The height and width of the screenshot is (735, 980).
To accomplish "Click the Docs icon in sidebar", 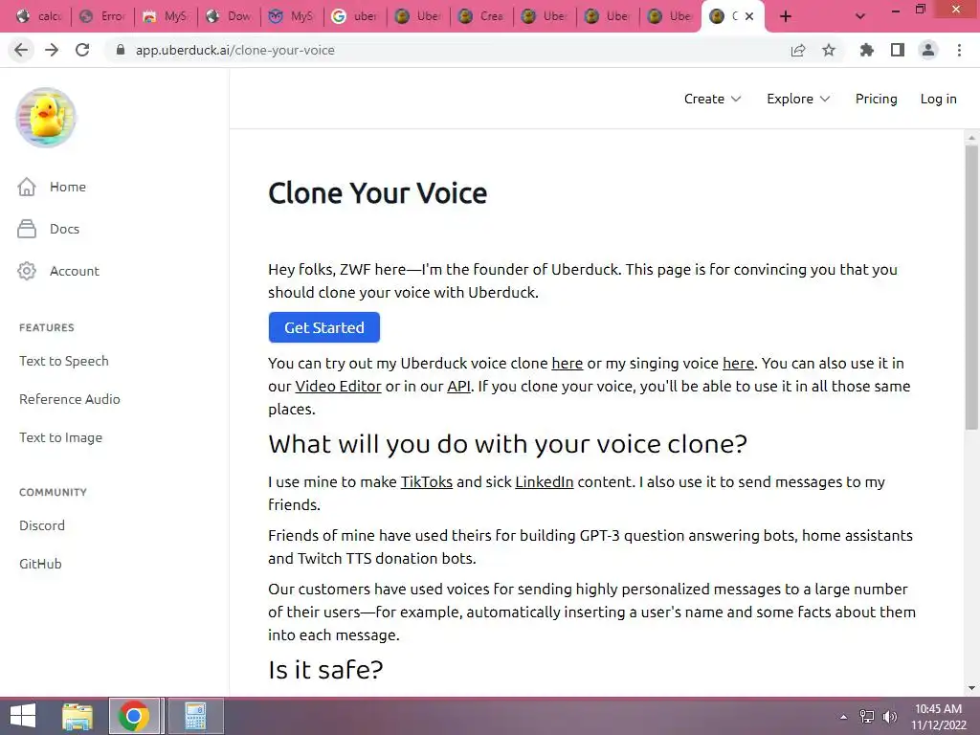I will [27, 229].
